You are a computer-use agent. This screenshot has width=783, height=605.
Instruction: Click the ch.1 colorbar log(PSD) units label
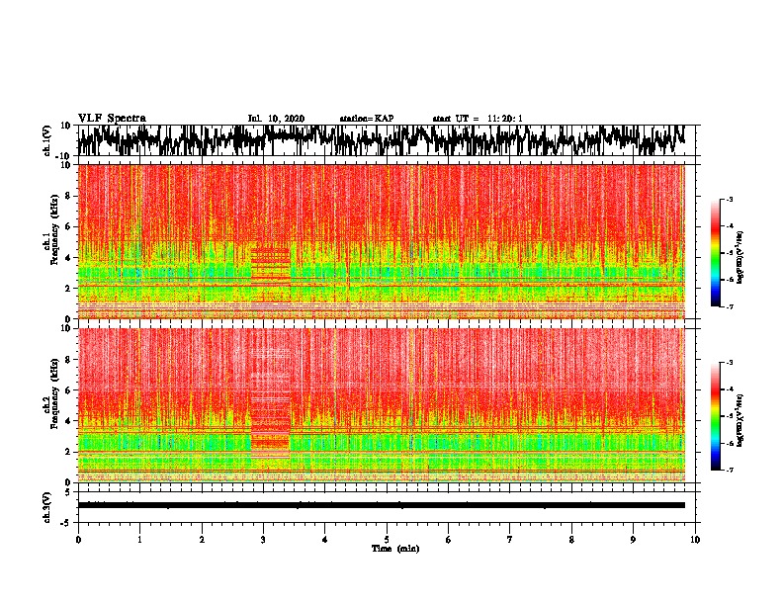pos(740,258)
